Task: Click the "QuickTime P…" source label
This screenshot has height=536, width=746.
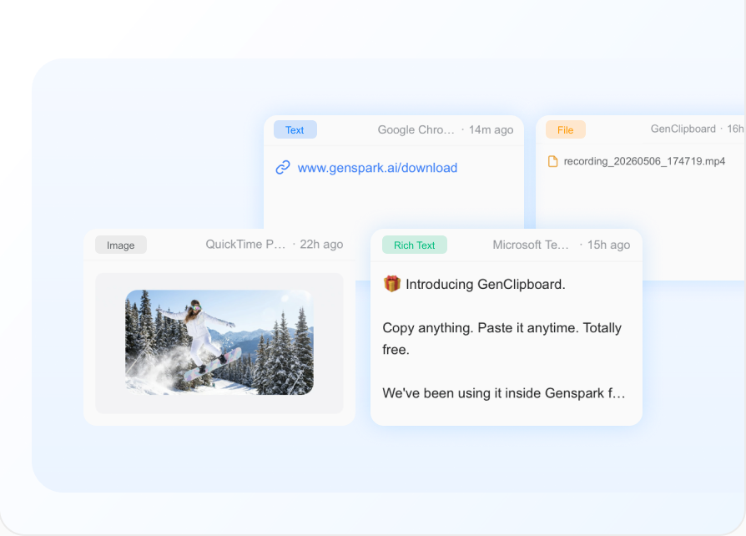Action: [245, 245]
